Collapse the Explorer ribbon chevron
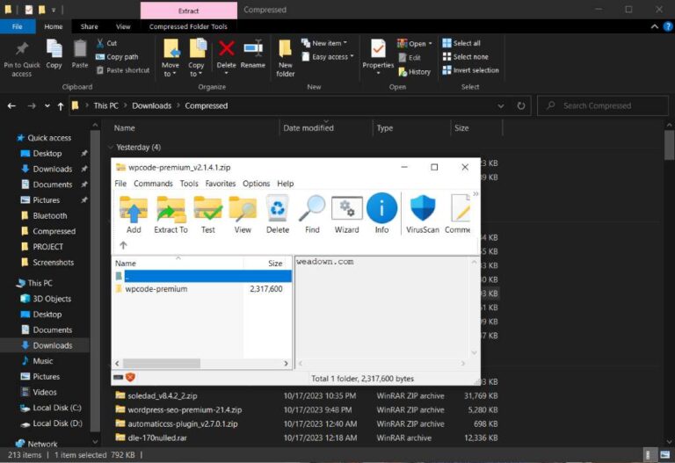 [654, 26]
